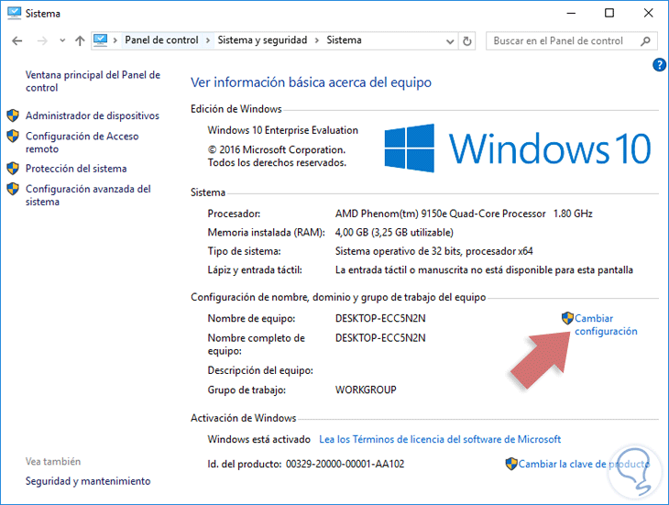The height and width of the screenshot is (505, 669).
Task: Click shield icon beside Configuración de Acceso remoto
Action: pyautogui.click(x=13, y=136)
